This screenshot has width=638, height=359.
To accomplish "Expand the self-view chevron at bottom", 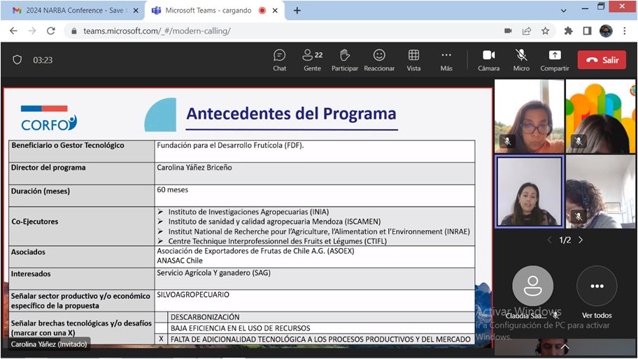I will point(565,347).
